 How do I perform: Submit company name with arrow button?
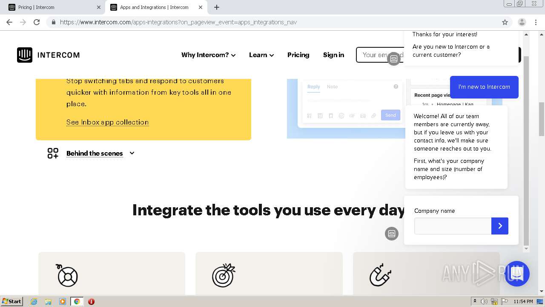pyautogui.click(x=500, y=226)
